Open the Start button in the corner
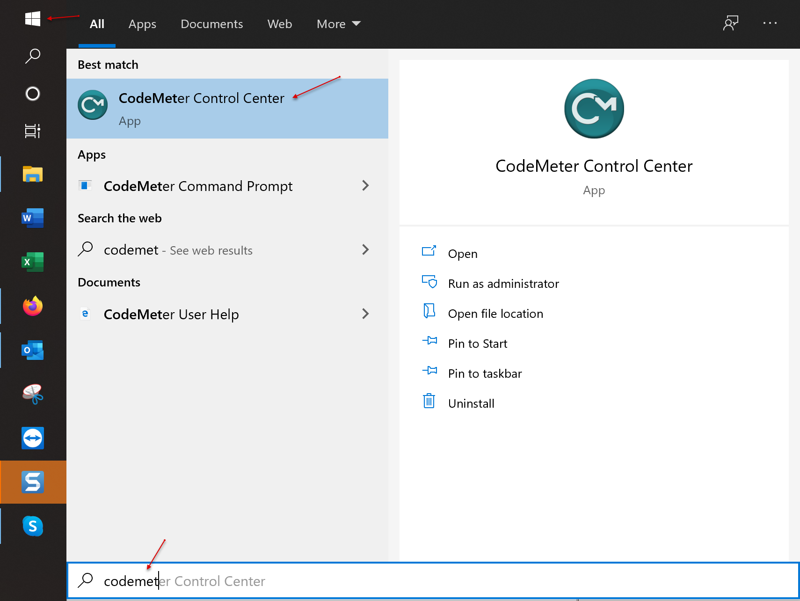Image resolution: width=800 pixels, height=601 pixels. [32, 19]
